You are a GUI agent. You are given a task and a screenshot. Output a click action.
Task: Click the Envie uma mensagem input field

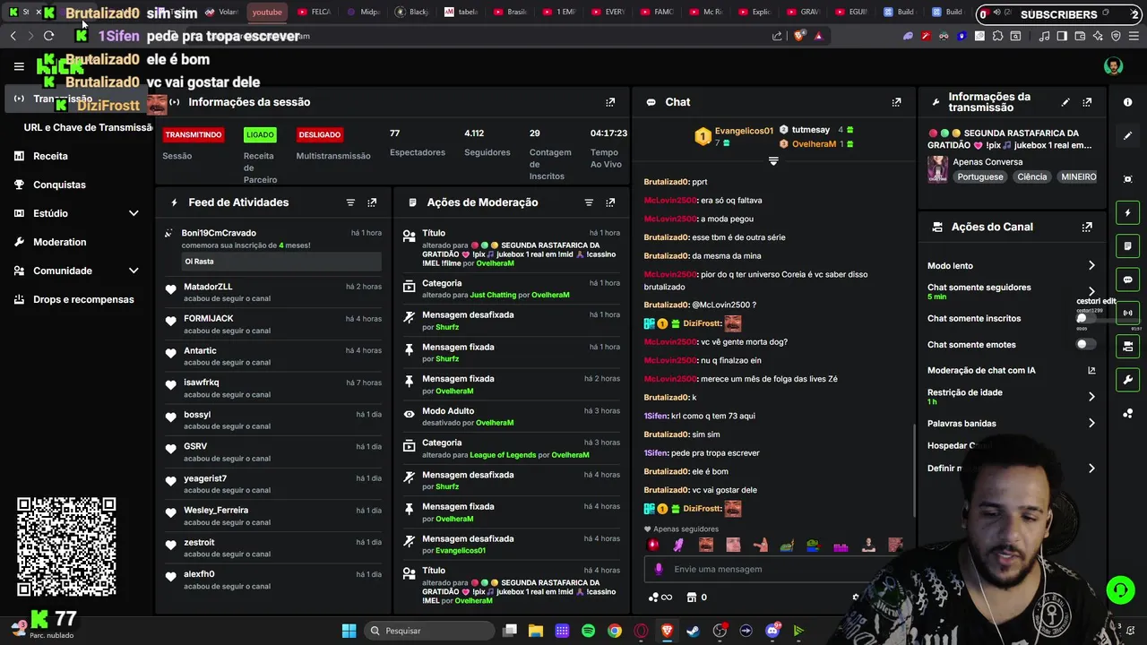tap(771, 569)
